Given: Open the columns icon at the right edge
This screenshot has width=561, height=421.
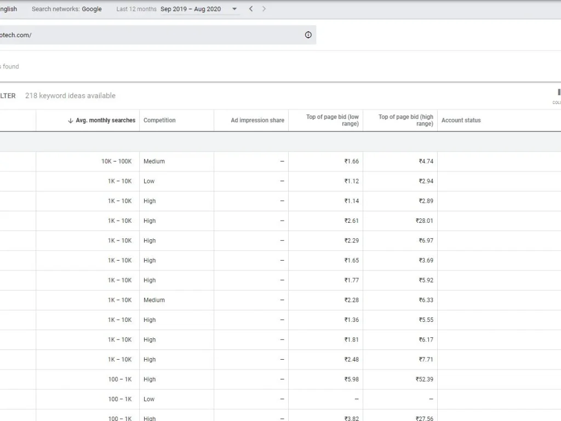Looking at the screenshot, I should point(558,94).
